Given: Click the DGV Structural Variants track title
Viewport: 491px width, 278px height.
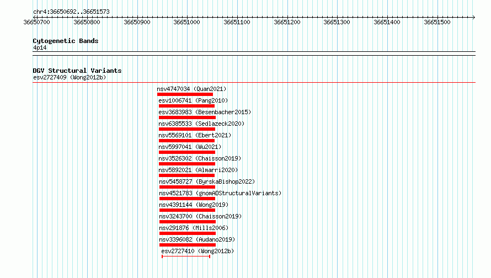Looking at the screenshot, I should 77,71.
